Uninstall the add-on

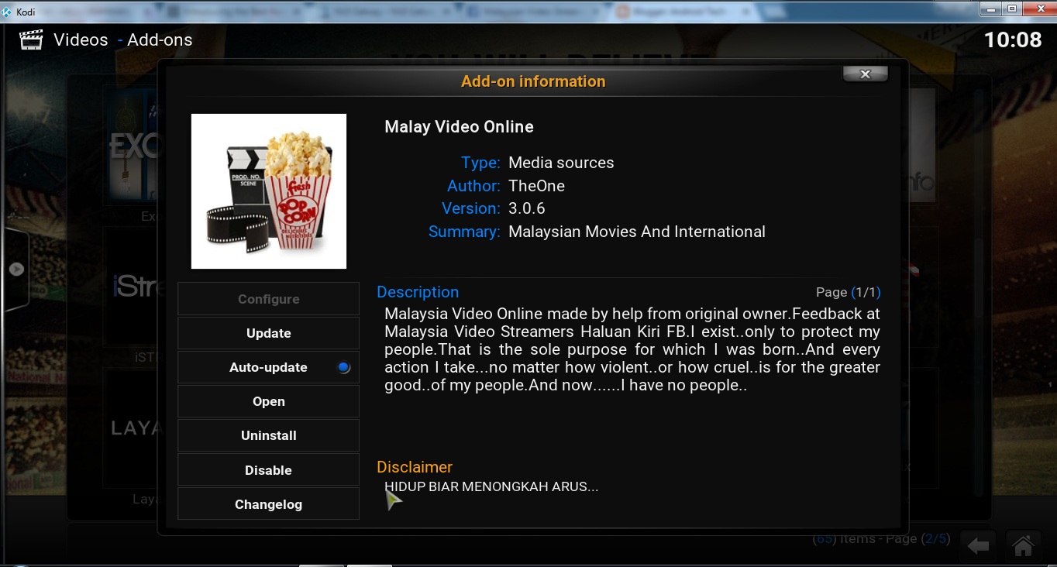(x=268, y=435)
